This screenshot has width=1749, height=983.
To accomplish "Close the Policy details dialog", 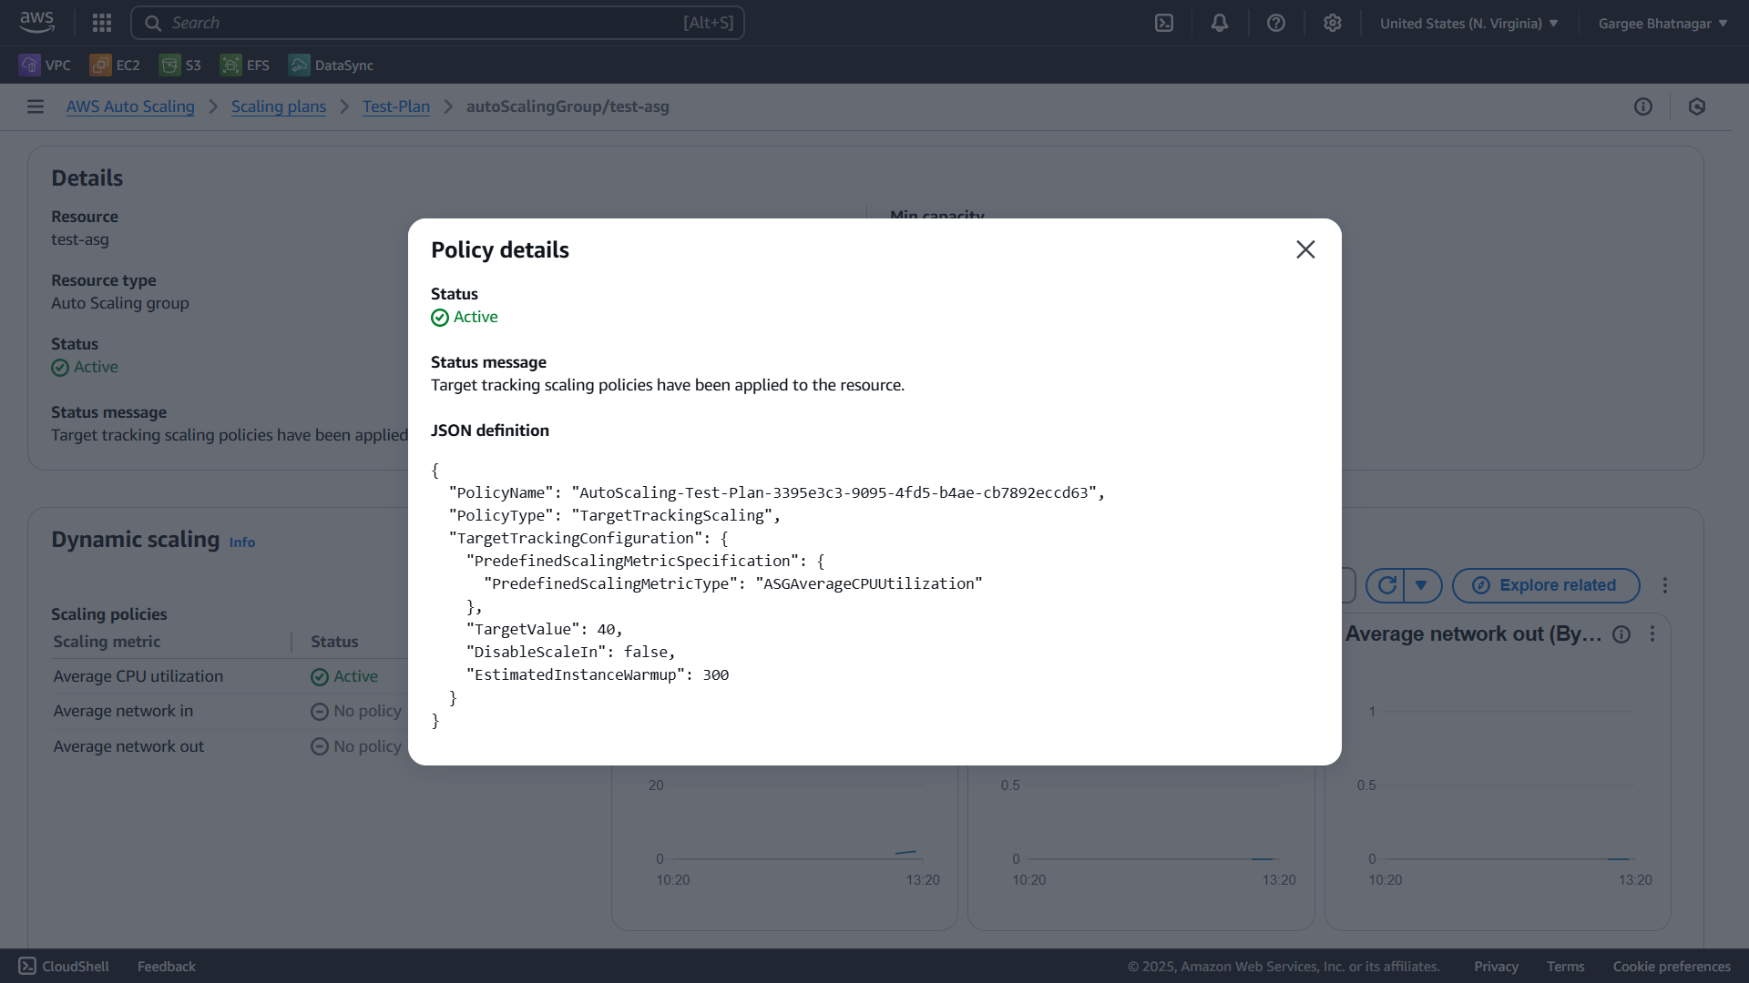I will pyautogui.click(x=1305, y=249).
